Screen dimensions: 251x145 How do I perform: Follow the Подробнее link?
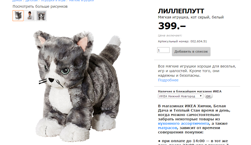coord(168,80)
